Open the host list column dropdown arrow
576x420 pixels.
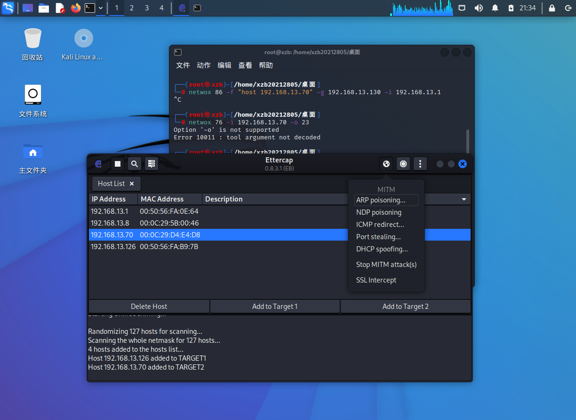pyautogui.click(x=464, y=199)
